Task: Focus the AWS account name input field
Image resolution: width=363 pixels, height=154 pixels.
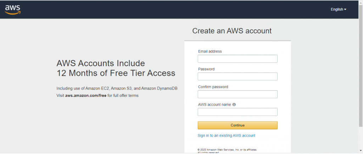Action: click(238, 112)
